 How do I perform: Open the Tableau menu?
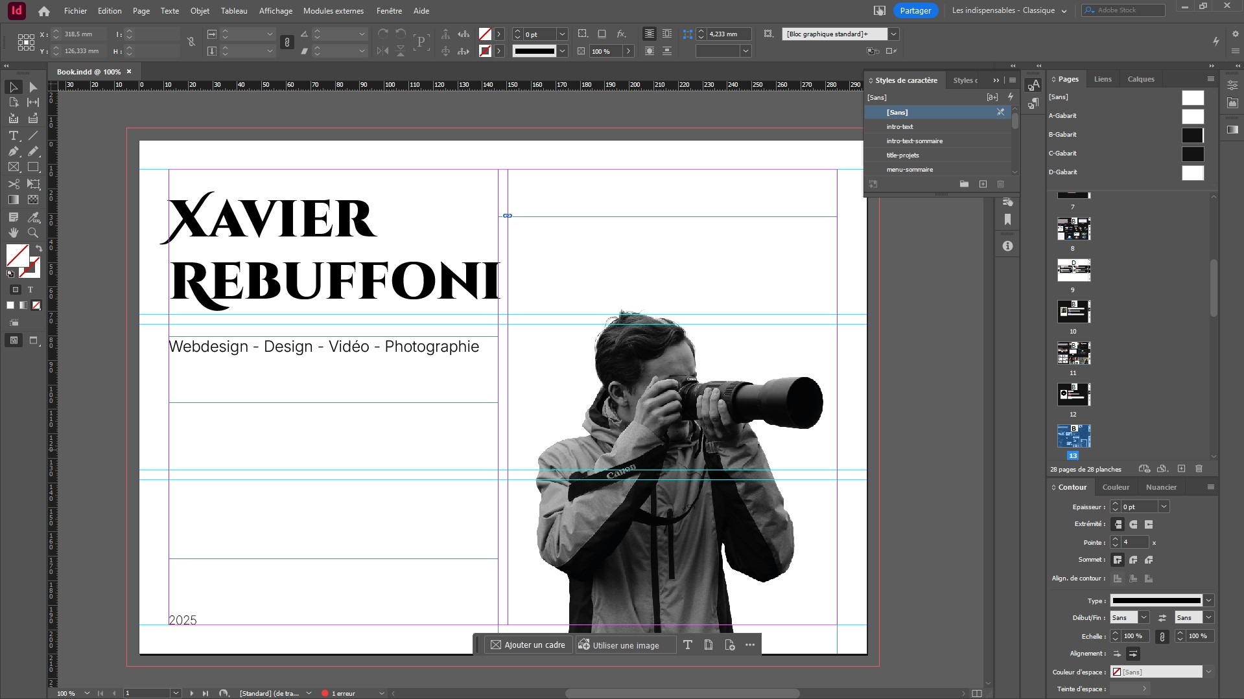coord(233,10)
